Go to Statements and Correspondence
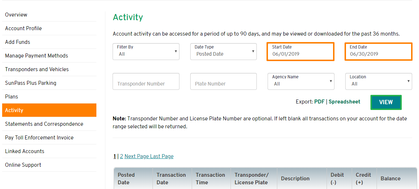 [49, 124]
